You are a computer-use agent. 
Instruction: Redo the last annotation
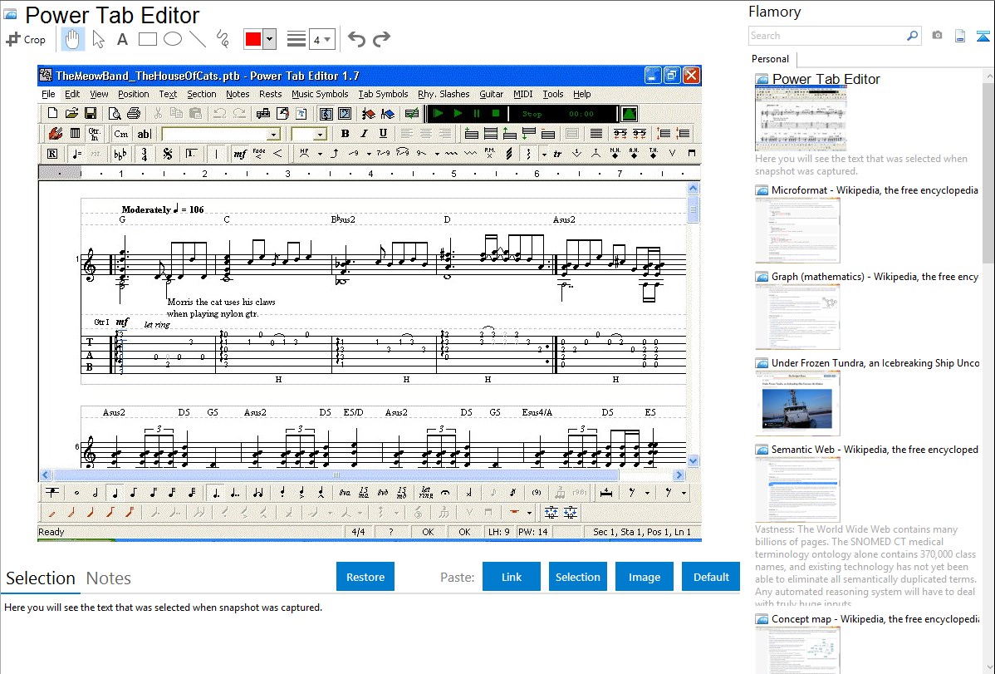click(x=381, y=39)
